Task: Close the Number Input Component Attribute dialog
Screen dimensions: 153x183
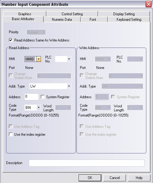Action: [148, 4]
